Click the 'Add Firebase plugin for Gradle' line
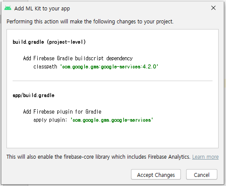226x186 pixels. click(x=62, y=111)
